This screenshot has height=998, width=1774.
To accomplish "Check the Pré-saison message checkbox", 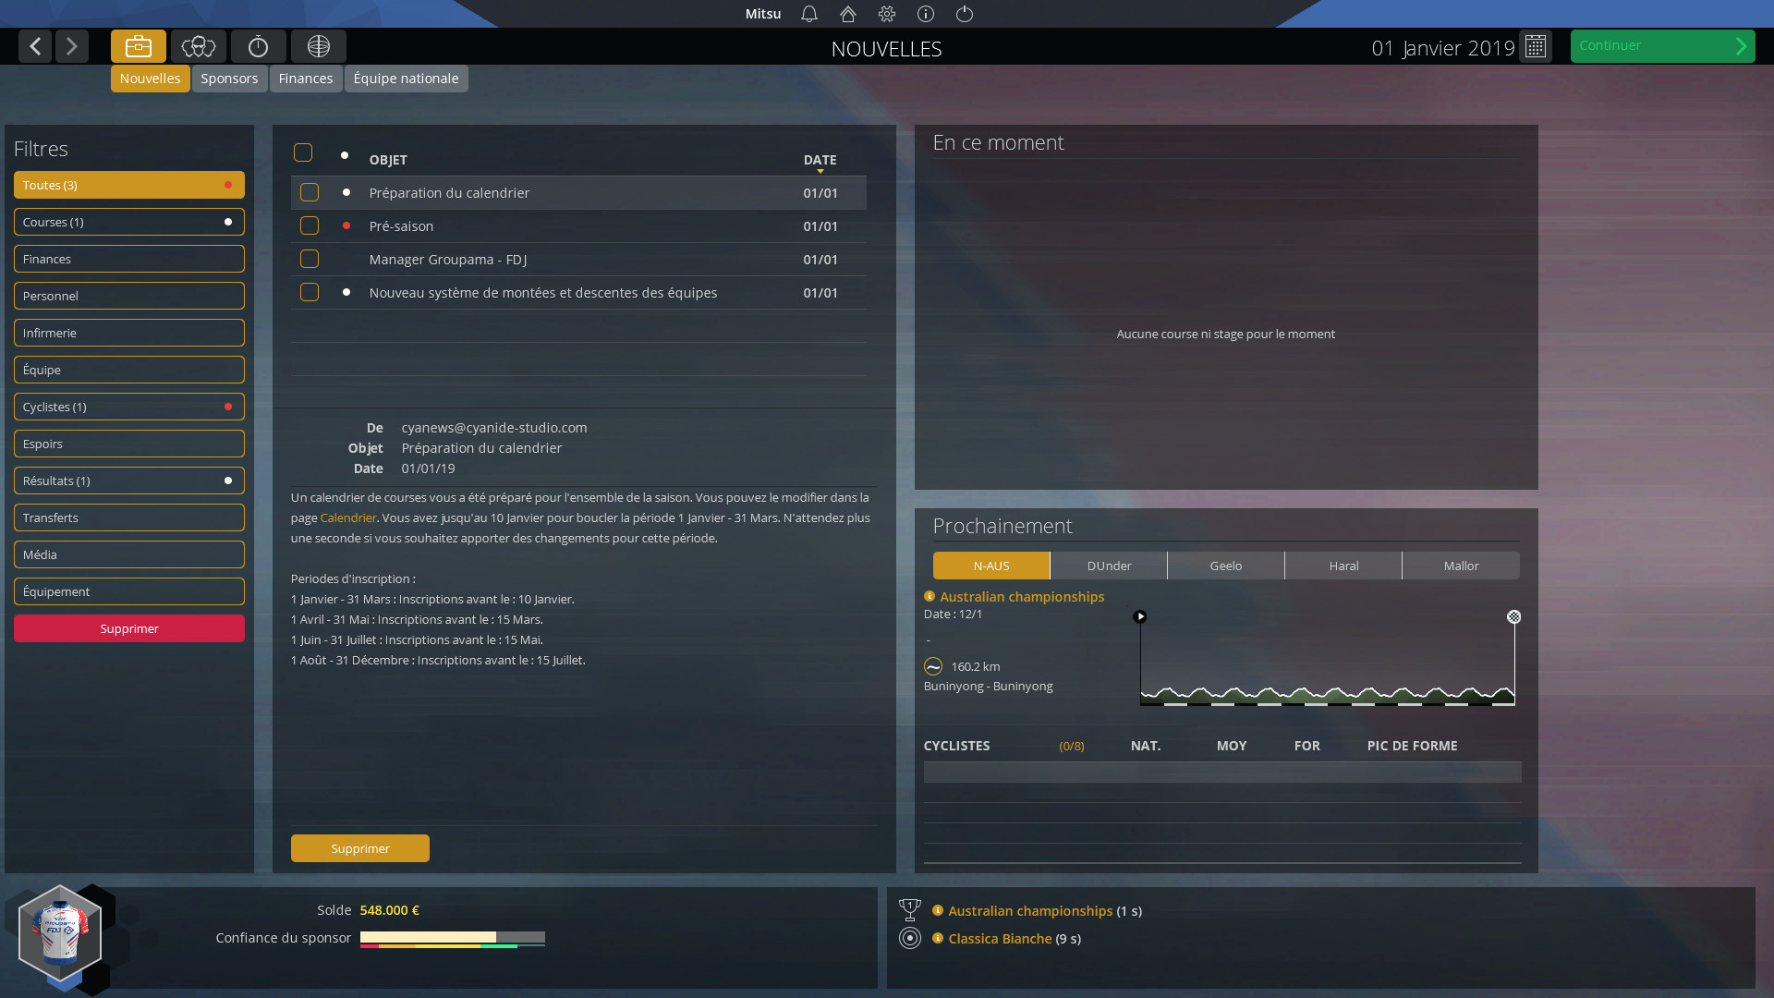I will click(x=310, y=225).
